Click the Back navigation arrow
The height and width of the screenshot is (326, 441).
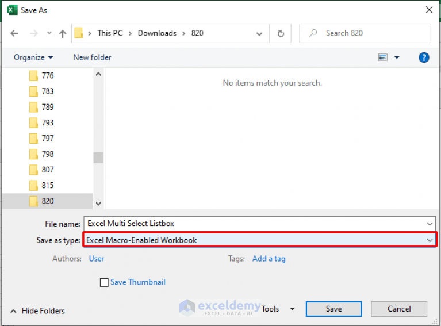tap(14, 33)
